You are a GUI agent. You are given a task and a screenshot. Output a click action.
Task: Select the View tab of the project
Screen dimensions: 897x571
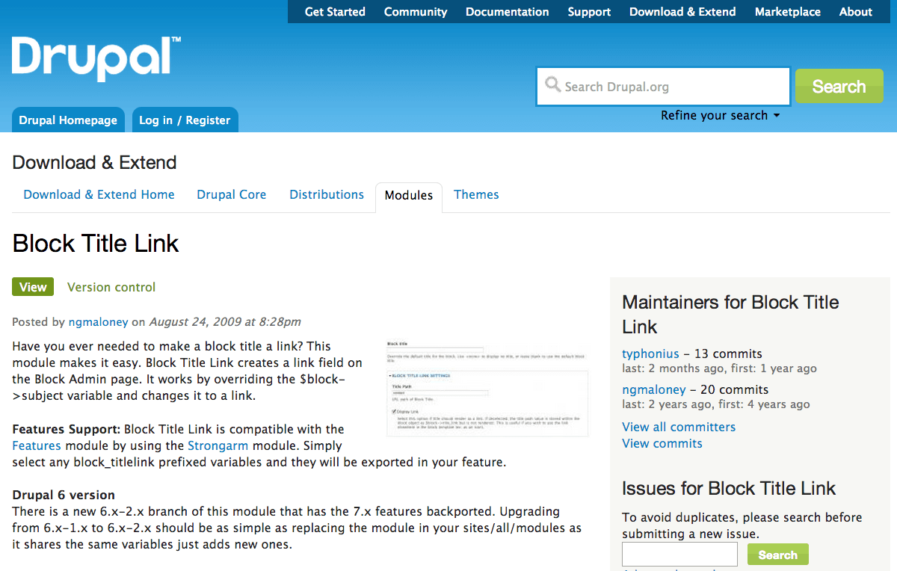(x=33, y=287)
